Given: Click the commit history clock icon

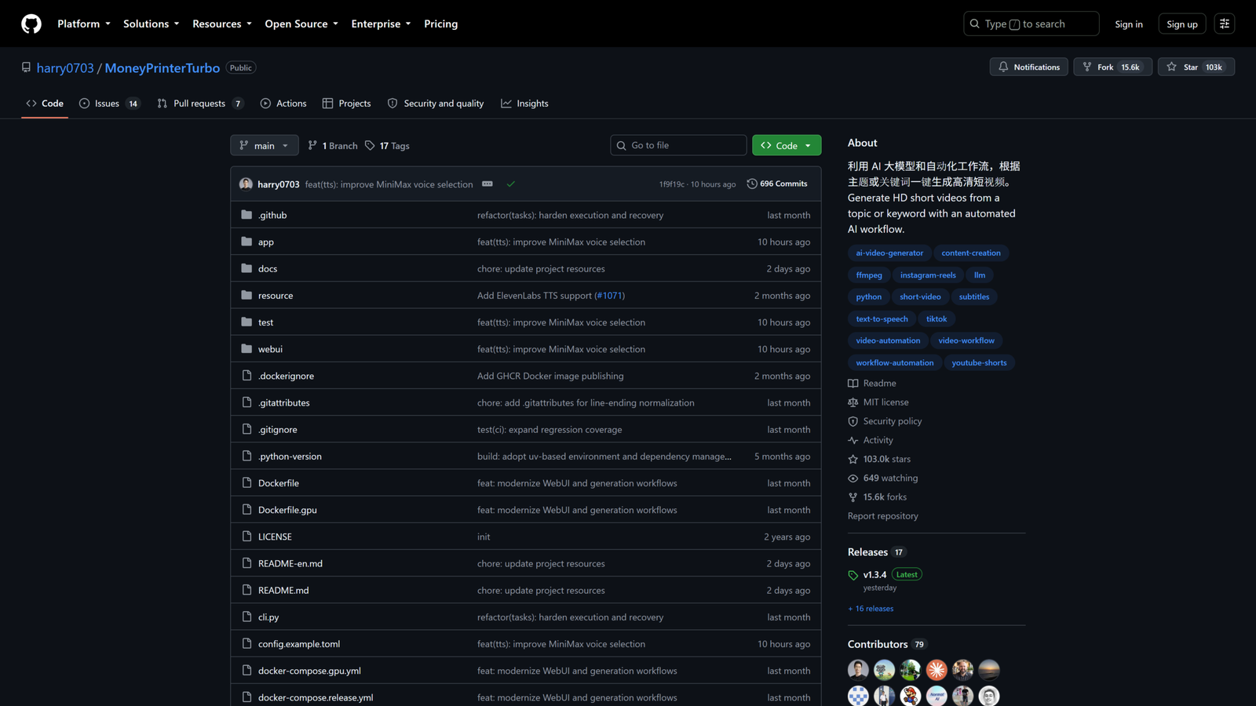Looking at the screenshot, I should [752, 184].
